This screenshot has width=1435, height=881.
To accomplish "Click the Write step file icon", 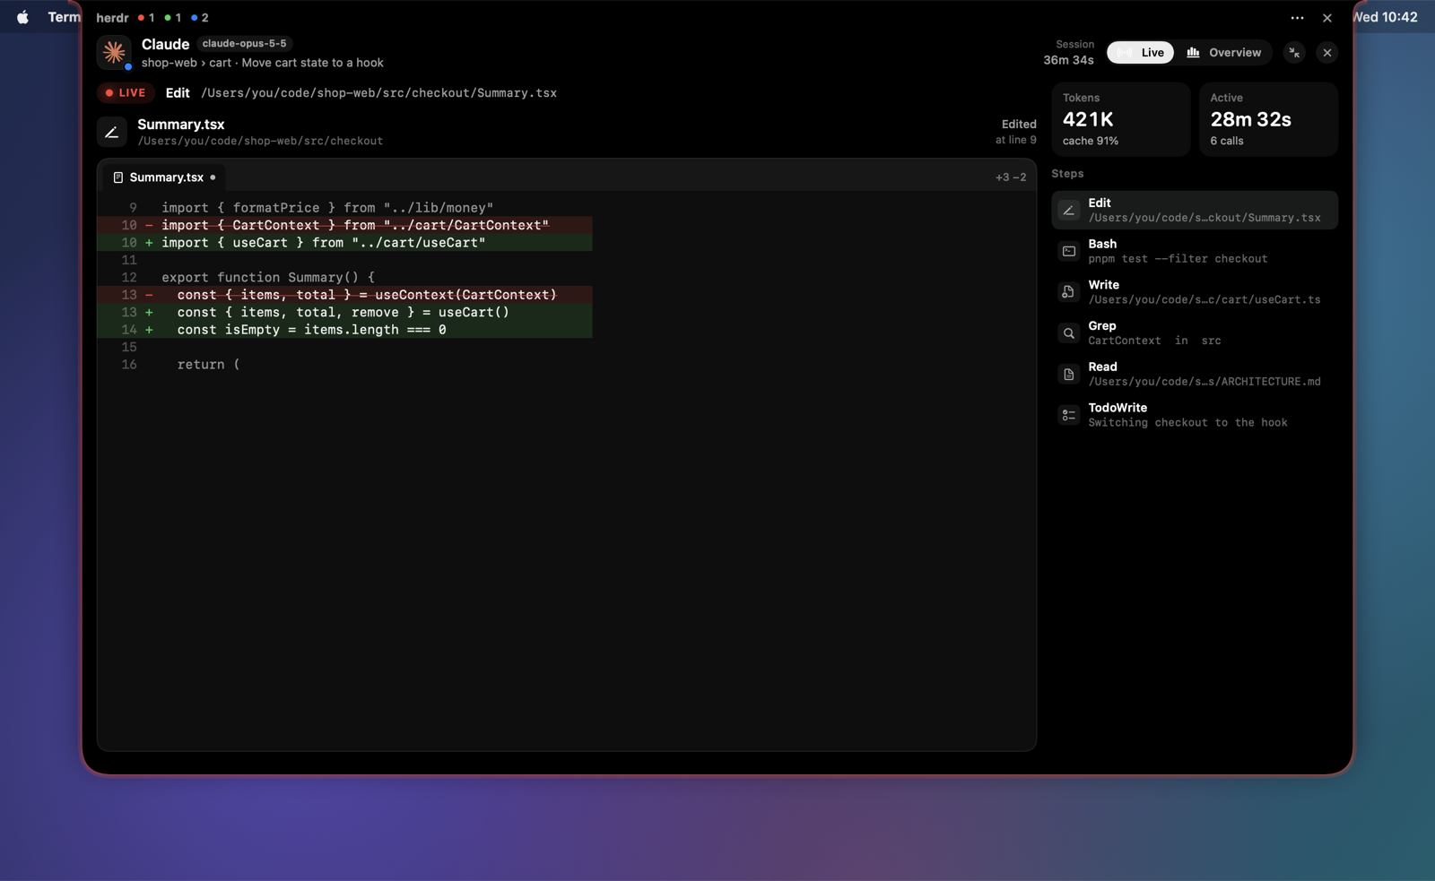I will click(1068, 292).
